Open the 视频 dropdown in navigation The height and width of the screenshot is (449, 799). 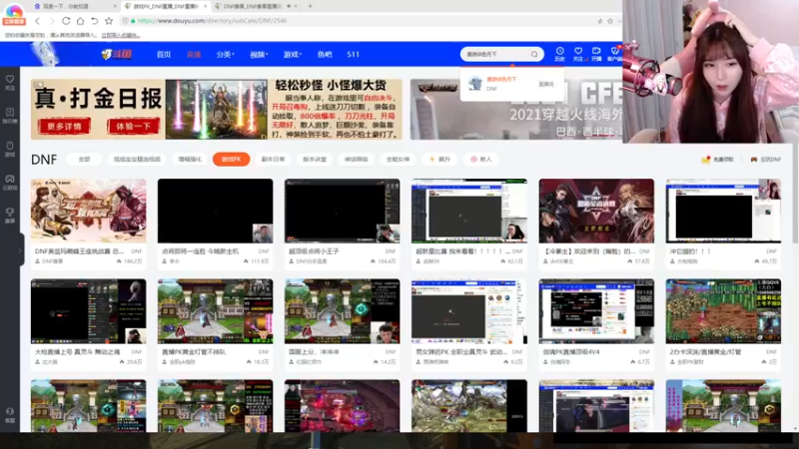coord(259,54)
